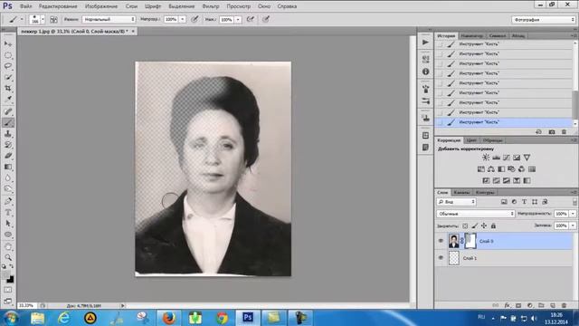Select the Eraser tool
Screen dimensions: 579x326
pos(8,156)
